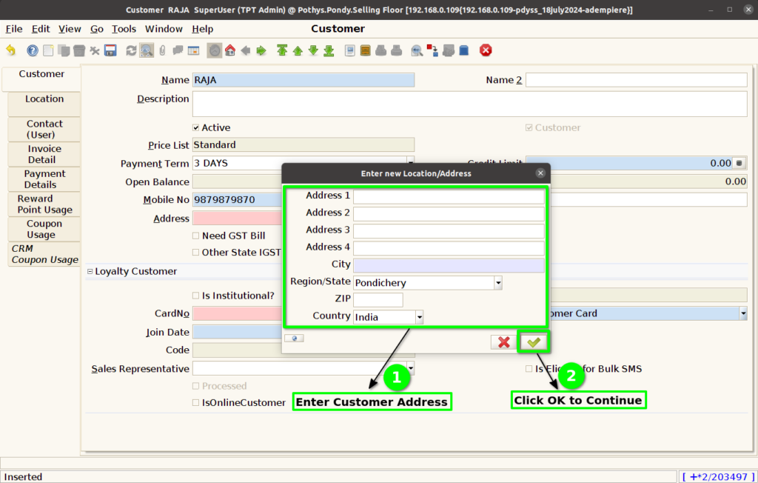This screenshot has width=758, height=483.
Task: Click the Delete selected items icon
Action: (95, 50)
